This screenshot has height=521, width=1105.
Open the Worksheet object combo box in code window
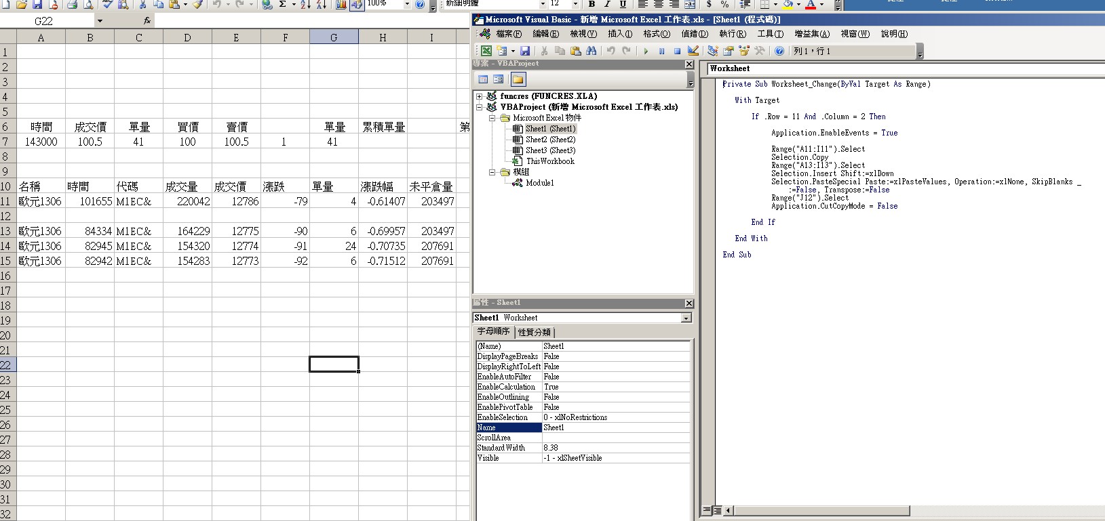(x=906, y=68)
